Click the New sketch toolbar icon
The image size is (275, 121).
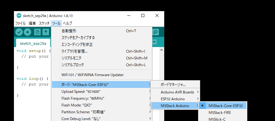pyautogui.click(x=37, y=32)
